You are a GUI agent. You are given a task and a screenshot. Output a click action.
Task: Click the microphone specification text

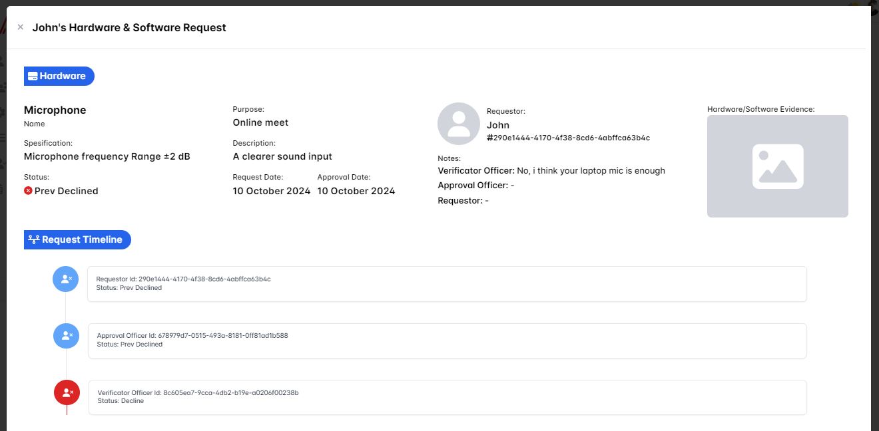point(107,157)
